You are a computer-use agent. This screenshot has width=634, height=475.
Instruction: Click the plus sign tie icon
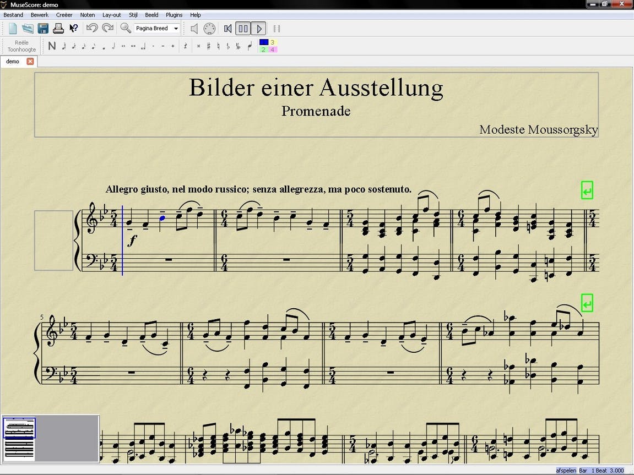(172, 46)
